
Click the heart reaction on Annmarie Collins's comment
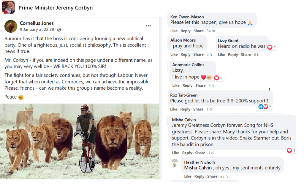tap(217, 78)
